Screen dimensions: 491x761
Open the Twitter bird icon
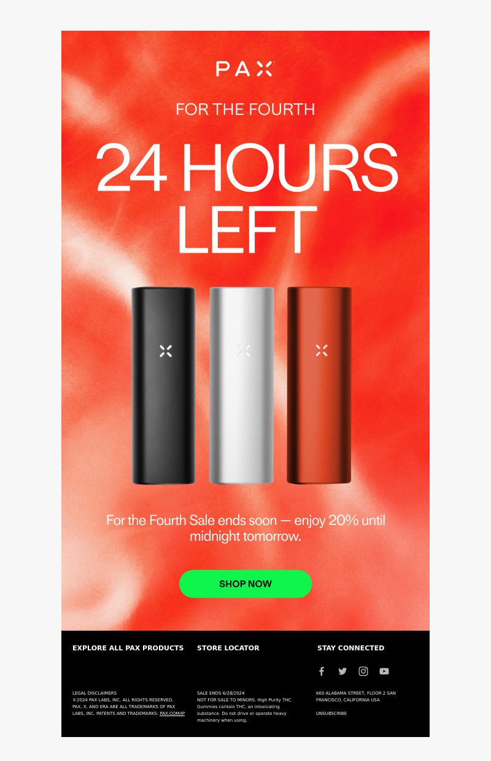tap(342, 671)
